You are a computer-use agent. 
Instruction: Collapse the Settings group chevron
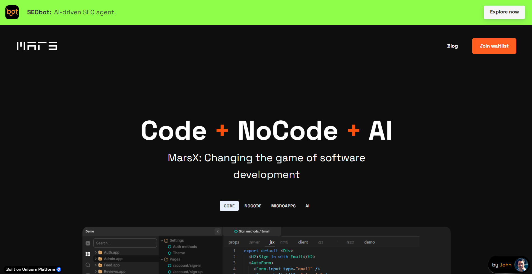pyautogui.click(x=162, y=240)
